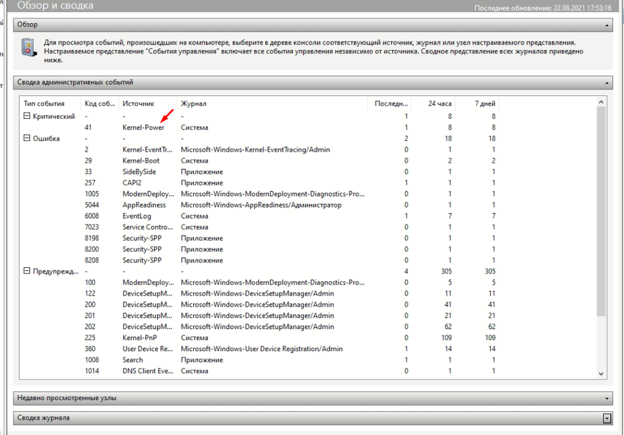The image size is (624, 435).
Task: Collapse the Предупреждение event group
Action: [x=26, y=271]
